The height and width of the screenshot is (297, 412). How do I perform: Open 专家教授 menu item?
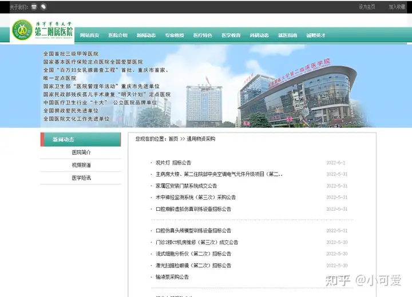click(x=175, y=35)
